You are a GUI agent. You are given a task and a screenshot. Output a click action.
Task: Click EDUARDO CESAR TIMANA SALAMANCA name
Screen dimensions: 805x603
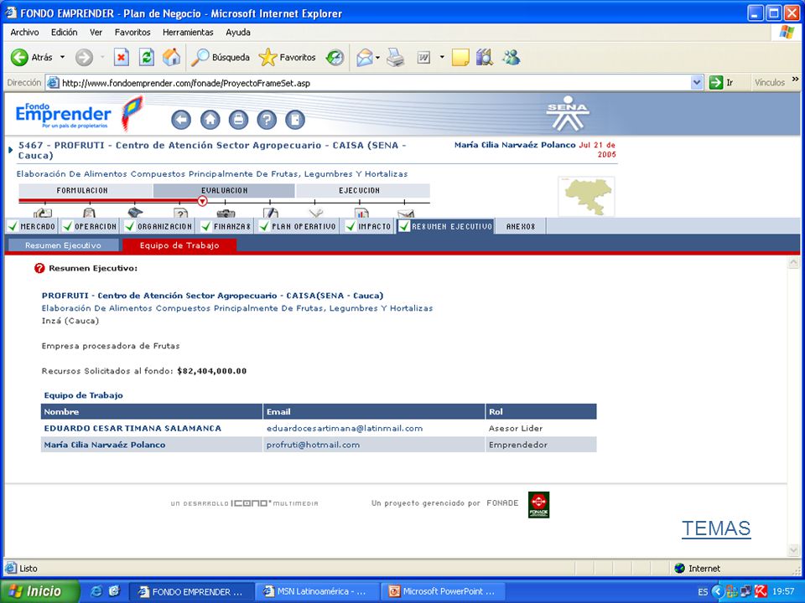tap(132, 428)
